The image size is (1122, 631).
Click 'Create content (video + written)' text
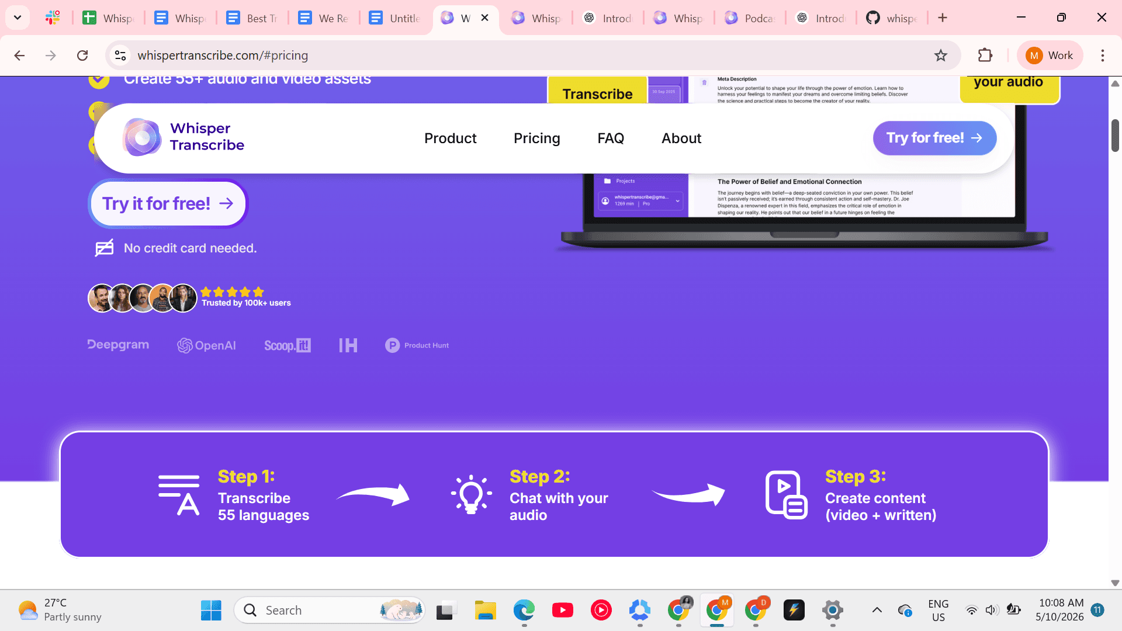point(881,507)
